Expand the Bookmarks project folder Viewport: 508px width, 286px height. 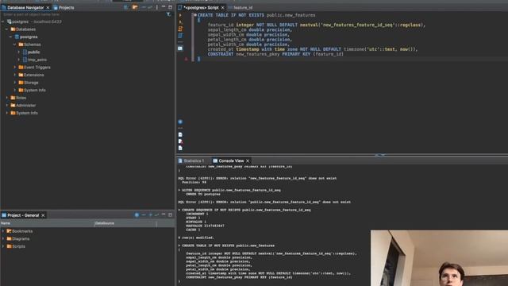click(x=3, y=231)
